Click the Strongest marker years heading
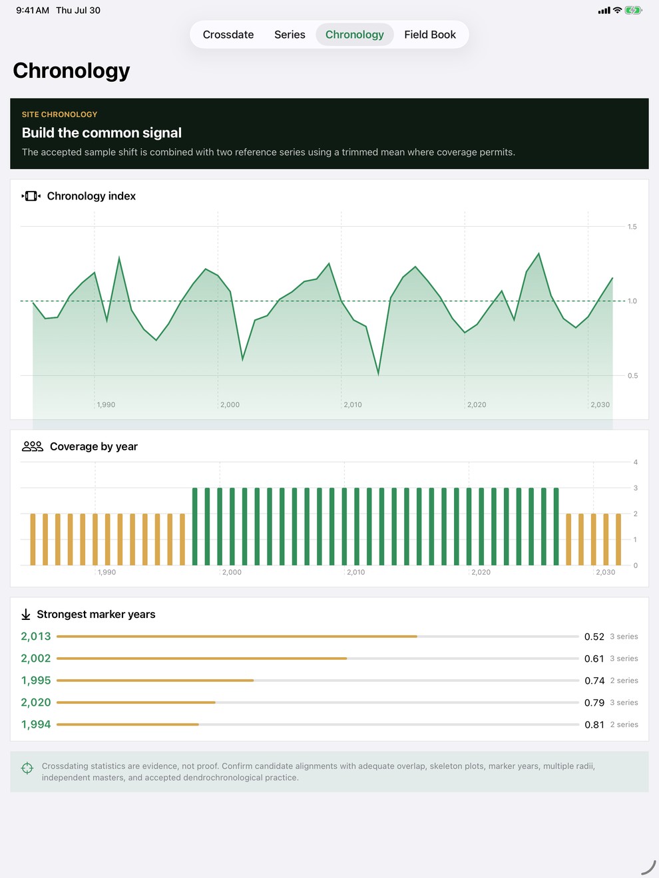 coord(96,615)
